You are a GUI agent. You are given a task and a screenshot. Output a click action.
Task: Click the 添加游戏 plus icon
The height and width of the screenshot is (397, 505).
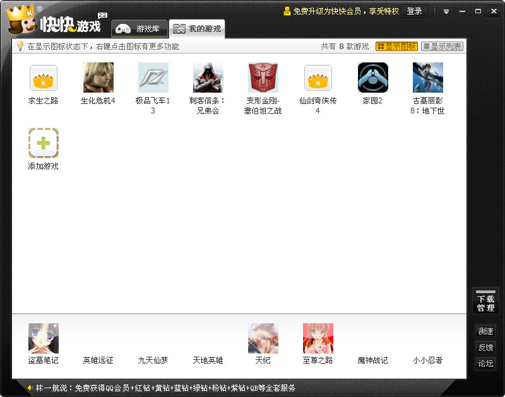pyautogui.click(x=44, y=143)
